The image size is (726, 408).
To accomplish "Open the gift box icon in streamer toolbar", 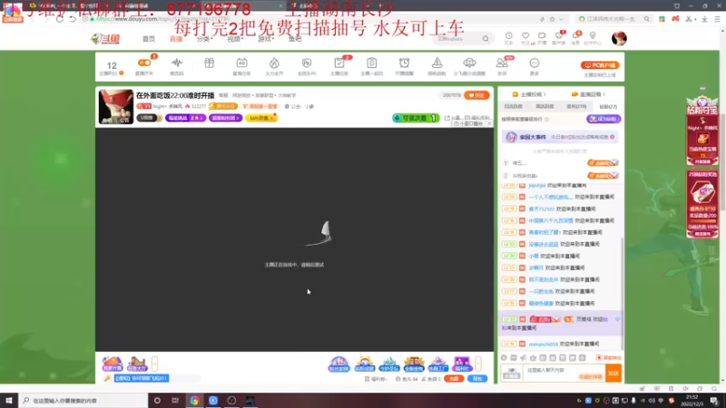I will 210,63.
